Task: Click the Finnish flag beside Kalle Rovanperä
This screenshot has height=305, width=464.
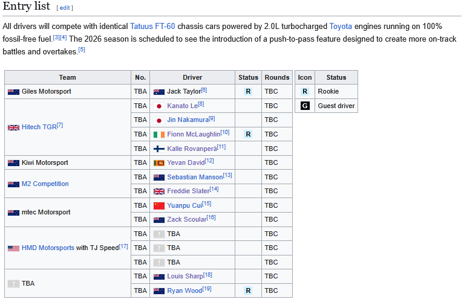Action: 159,149
